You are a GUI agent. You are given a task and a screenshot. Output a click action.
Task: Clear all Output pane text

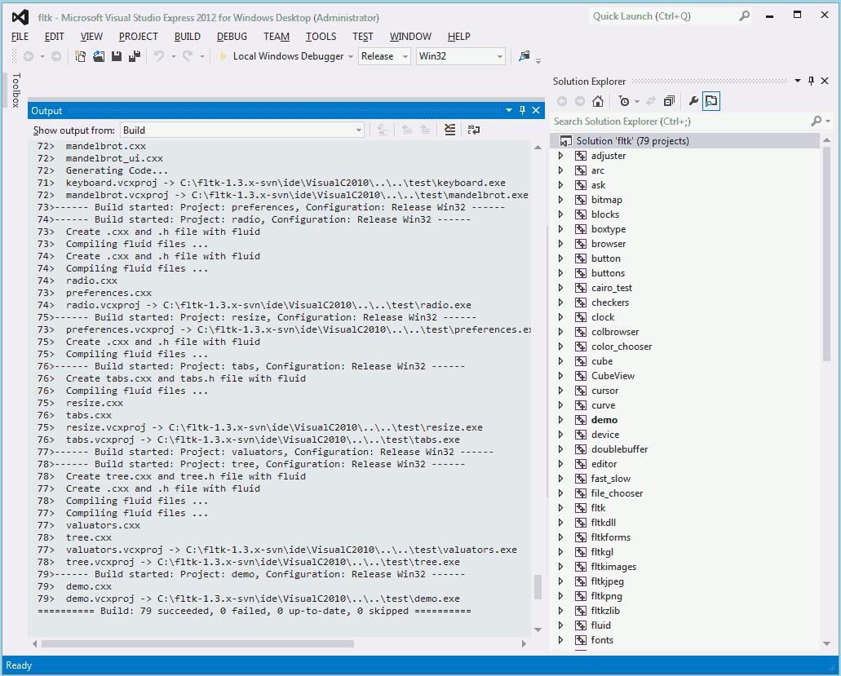449,130
